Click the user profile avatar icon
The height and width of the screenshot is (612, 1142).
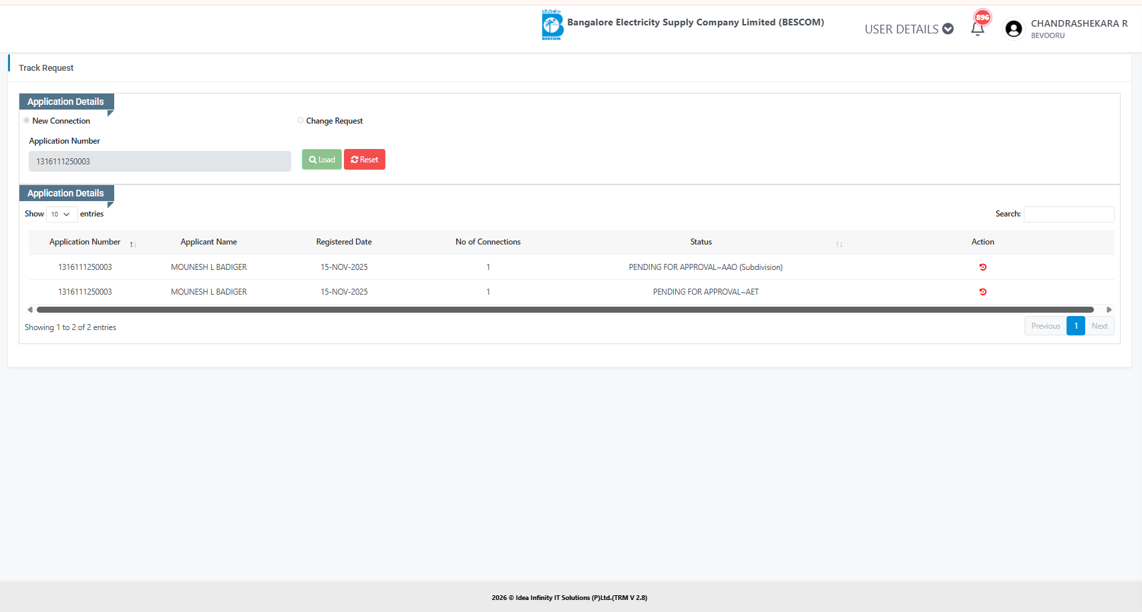click(1014, 29)
